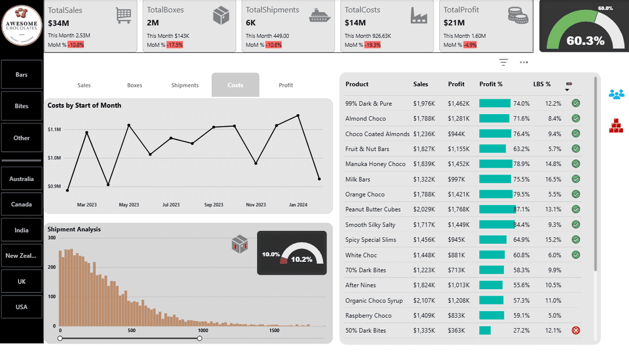The image size is (629, 352).
Task: Select the Australia country filter
Action: coord(22,179)
